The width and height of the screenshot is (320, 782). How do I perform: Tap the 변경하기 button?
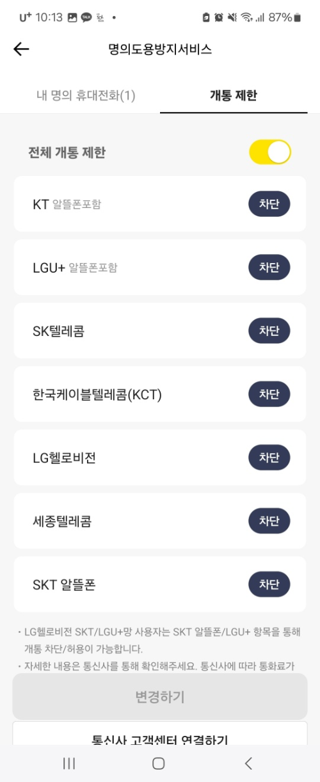(x=160, y=696)
